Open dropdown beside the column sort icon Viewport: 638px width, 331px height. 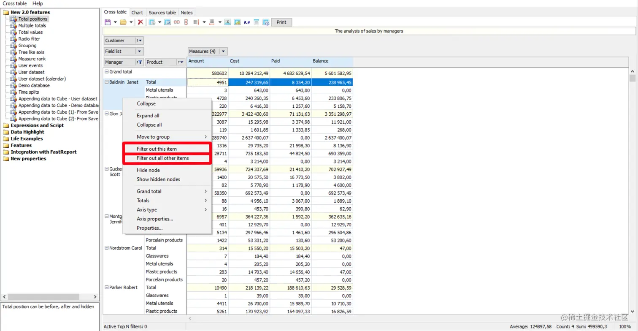tap(220, 22)
